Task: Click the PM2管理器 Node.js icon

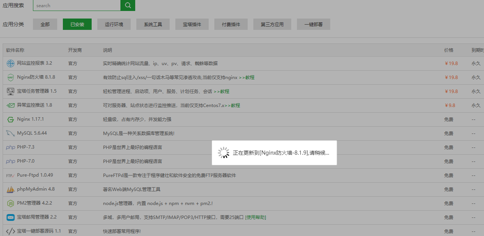Action: 11,203
